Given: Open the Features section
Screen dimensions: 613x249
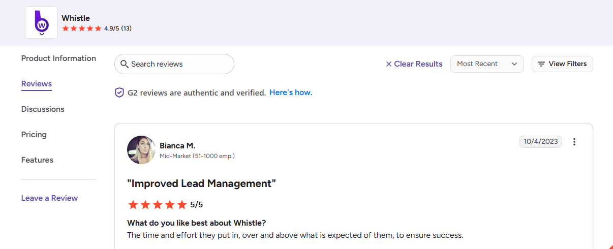Looking at the screenshot, I should tap(37, 160).
